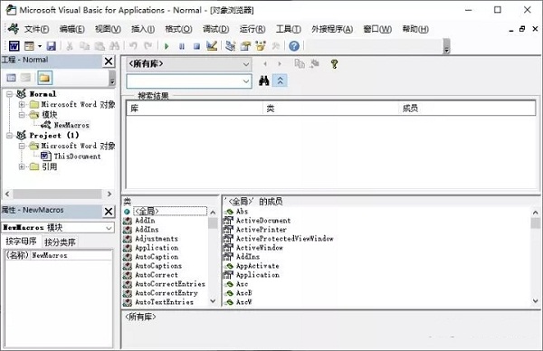Click the Break pause toolbar icon

tap(182, 46)
